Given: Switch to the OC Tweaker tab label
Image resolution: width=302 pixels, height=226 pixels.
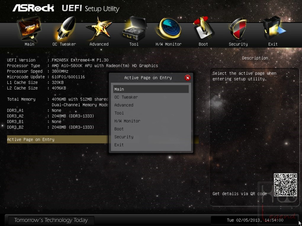Looking at the screenshot, I should click(64, 44).
